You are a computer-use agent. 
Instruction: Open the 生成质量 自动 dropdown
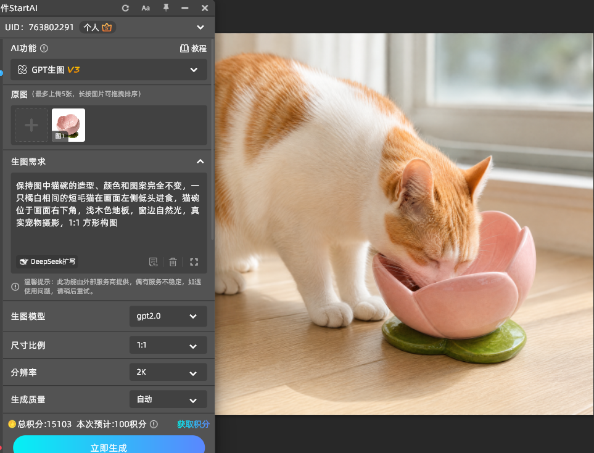pyautogui.click(x=168, y=399)
